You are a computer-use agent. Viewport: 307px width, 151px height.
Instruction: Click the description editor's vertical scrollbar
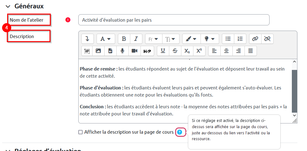[294, 90]
